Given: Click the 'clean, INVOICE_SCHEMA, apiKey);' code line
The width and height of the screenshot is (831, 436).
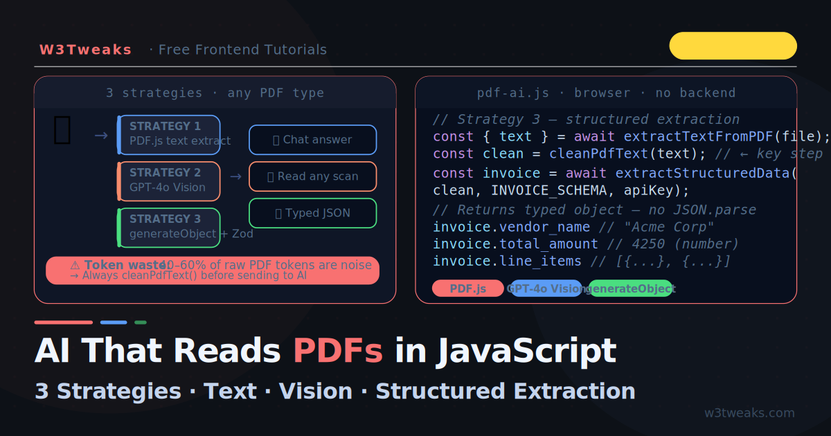Looking at the screenshot, I should [x=562, y=190].
